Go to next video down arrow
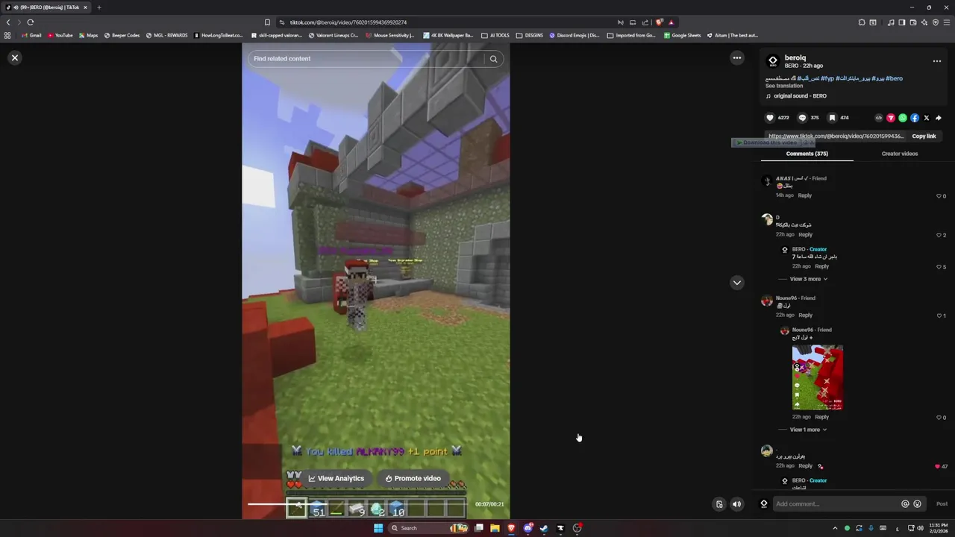The image size is (955, 537). coord(736,283)
